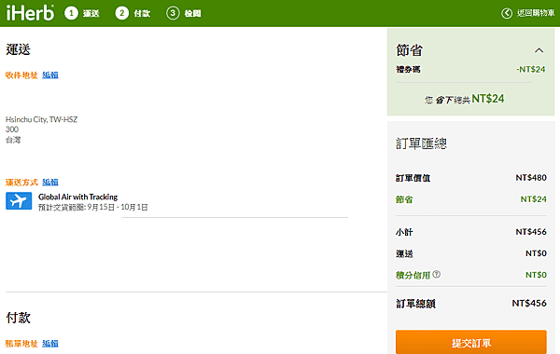Click the 訂單價值 NT$480 amount
This screenshot has width=560, height=354.
click(x=531, y=178)
